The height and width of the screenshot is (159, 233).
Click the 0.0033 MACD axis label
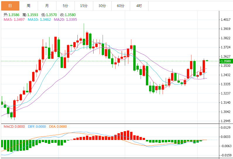click(226, 137)
